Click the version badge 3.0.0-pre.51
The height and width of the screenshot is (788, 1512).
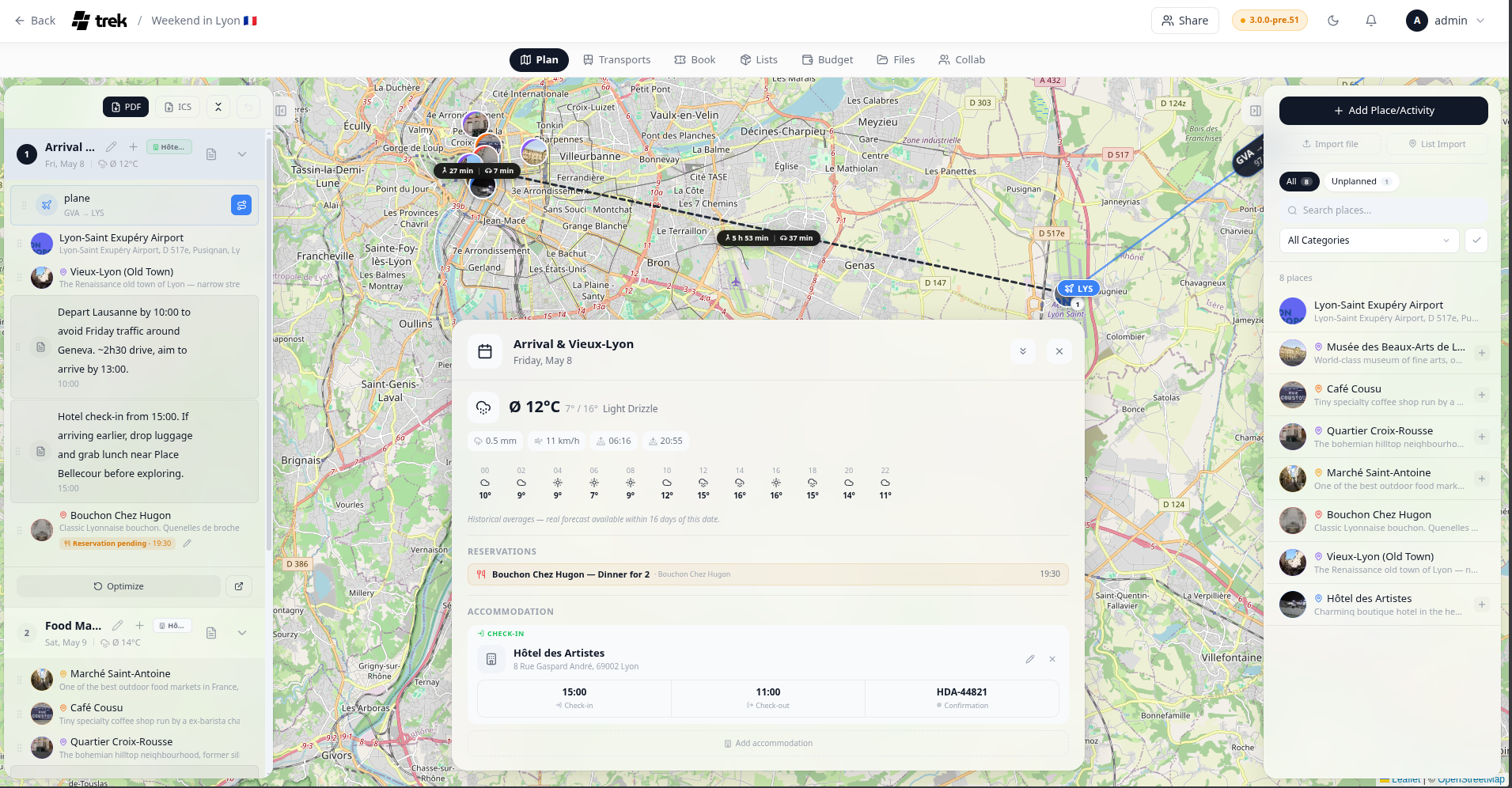tap(1269, 21)
